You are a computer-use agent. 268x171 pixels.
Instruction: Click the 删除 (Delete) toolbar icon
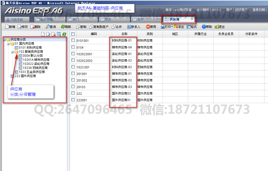pyautogui.click(x=32, y=27)
